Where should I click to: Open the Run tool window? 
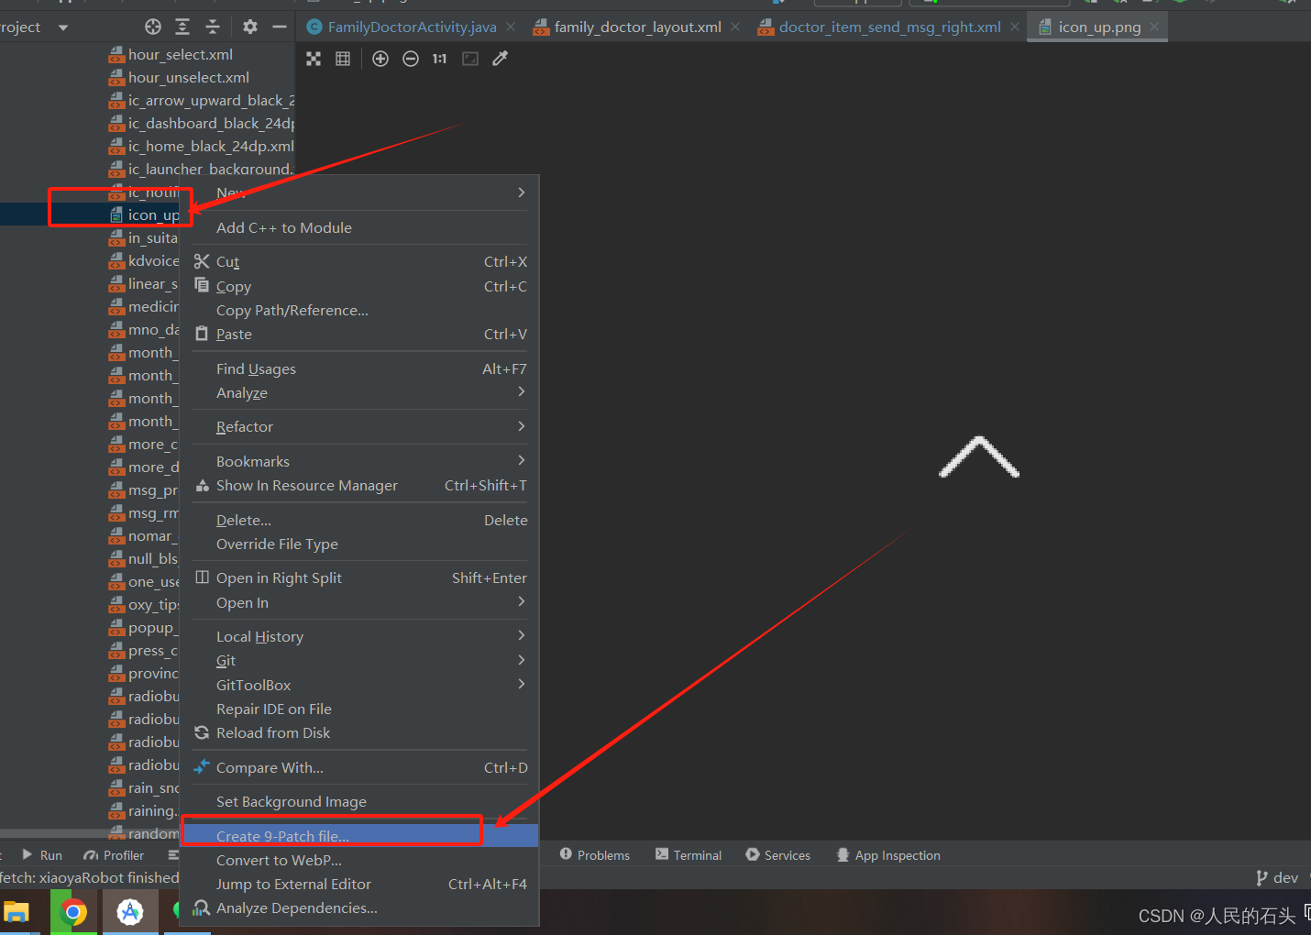41,854
